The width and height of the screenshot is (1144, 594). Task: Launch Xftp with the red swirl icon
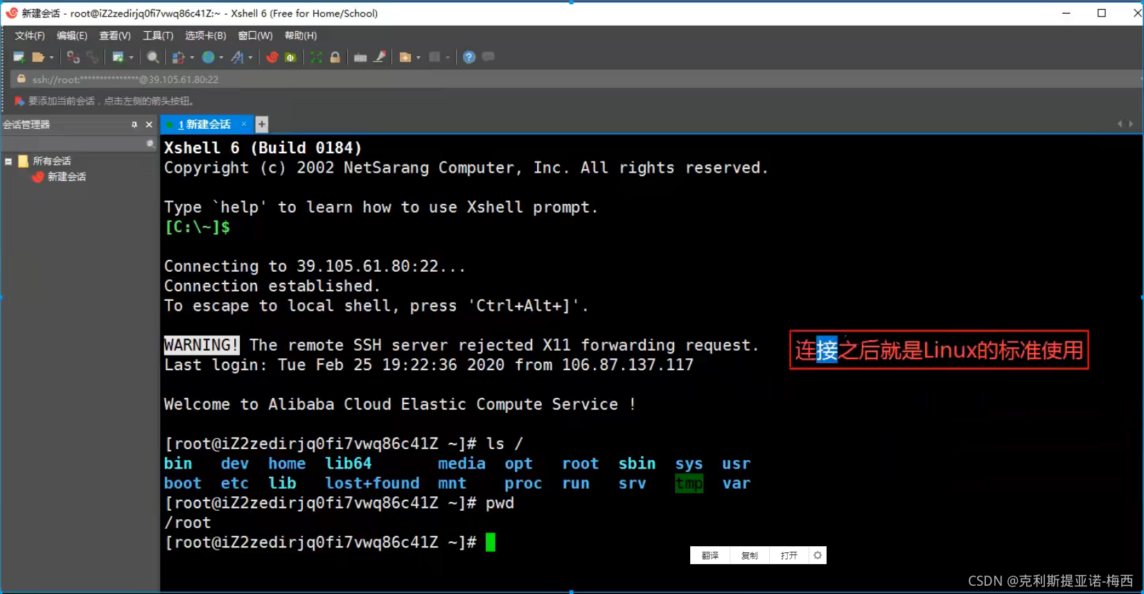(x=272, y=58)
